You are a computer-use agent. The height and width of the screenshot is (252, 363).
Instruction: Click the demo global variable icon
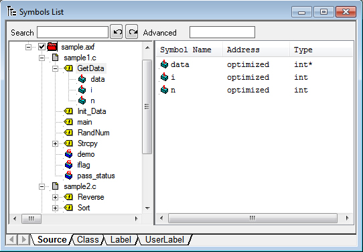click(x=68, y=154)
